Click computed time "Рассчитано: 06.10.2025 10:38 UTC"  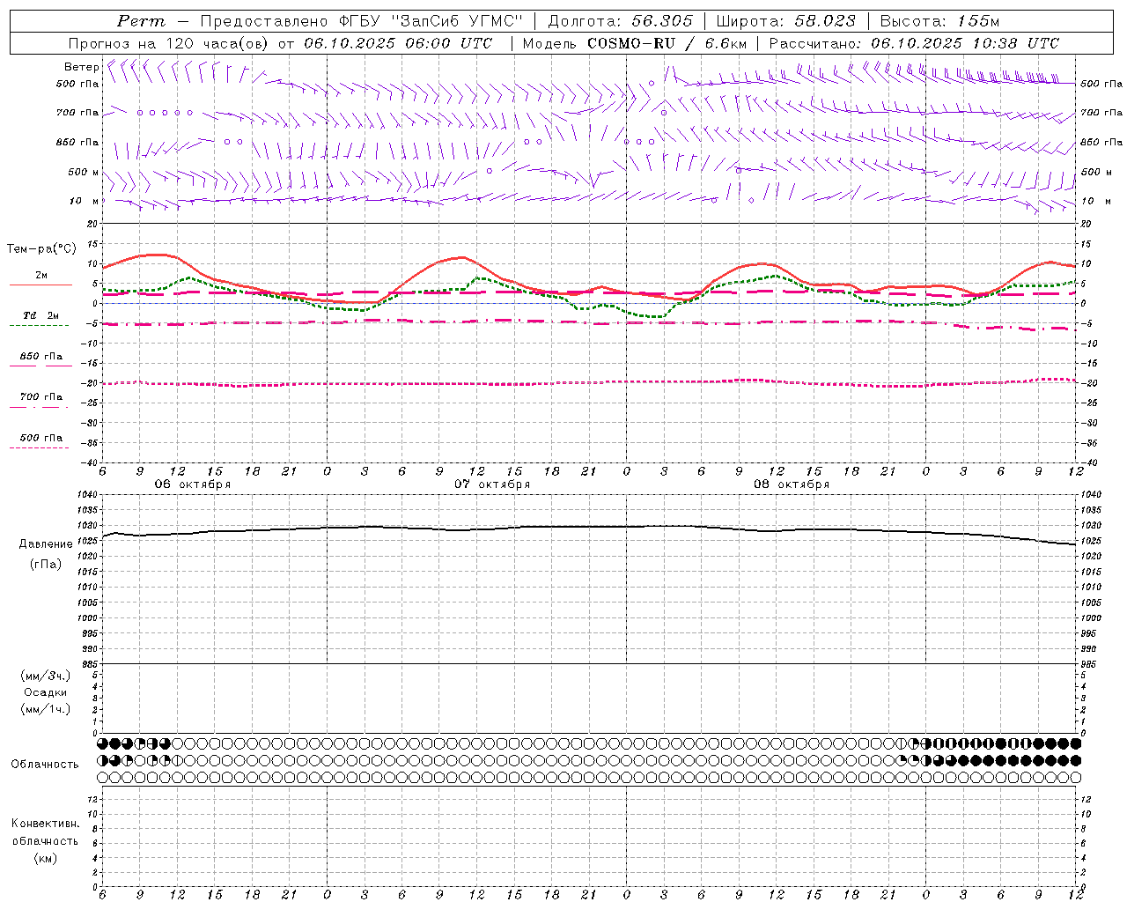coord(914,43)
